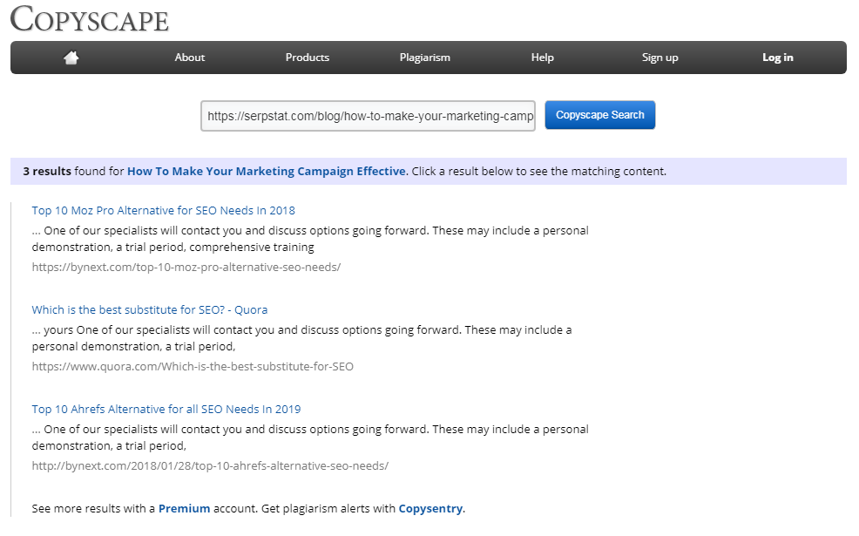Click the bynext.com moz-pro-alternative URL text

tap(186, 268)
